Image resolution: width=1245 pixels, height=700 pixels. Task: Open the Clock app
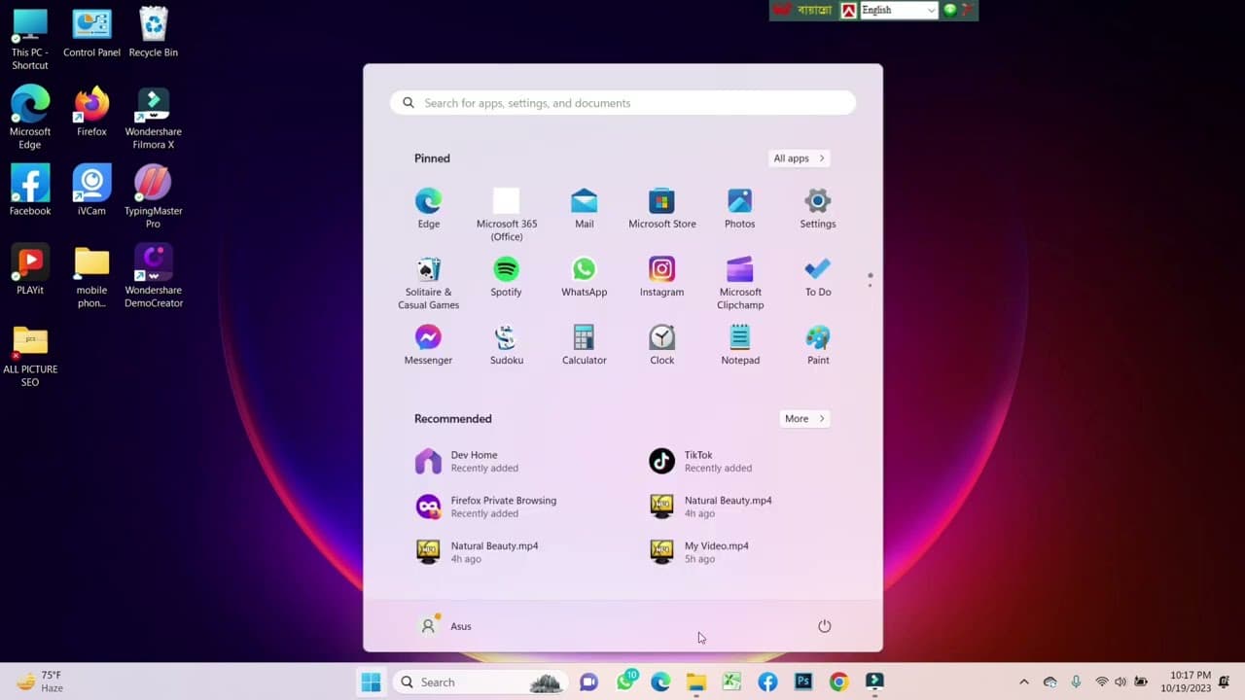coord(661,344)
